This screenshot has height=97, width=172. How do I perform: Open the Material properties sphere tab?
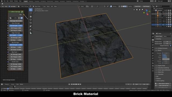tap(153, 63)
